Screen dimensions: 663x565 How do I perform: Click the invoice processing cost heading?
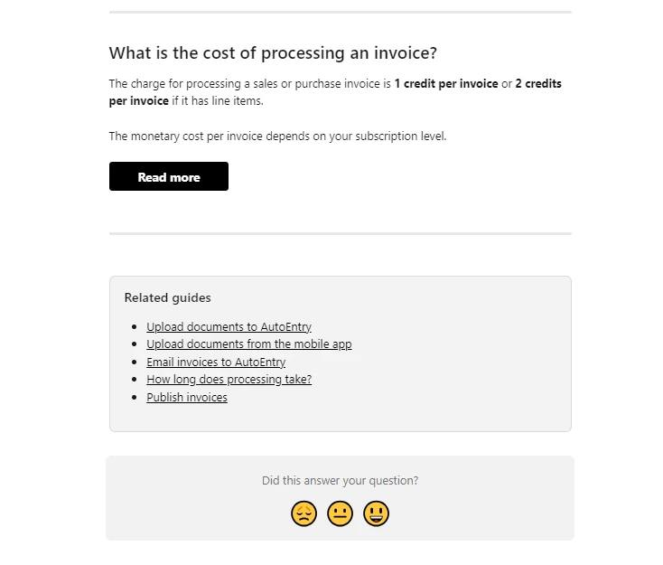273,53
